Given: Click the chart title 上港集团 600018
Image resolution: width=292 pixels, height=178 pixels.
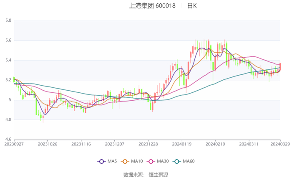Looking at the screenshot, I should 152,6.
